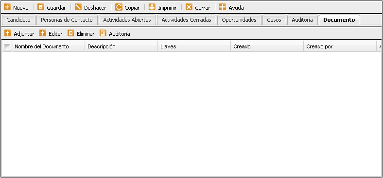Open the Candidato tab
The height and width of the screenshot is (178, 383).
pos(18,20)
